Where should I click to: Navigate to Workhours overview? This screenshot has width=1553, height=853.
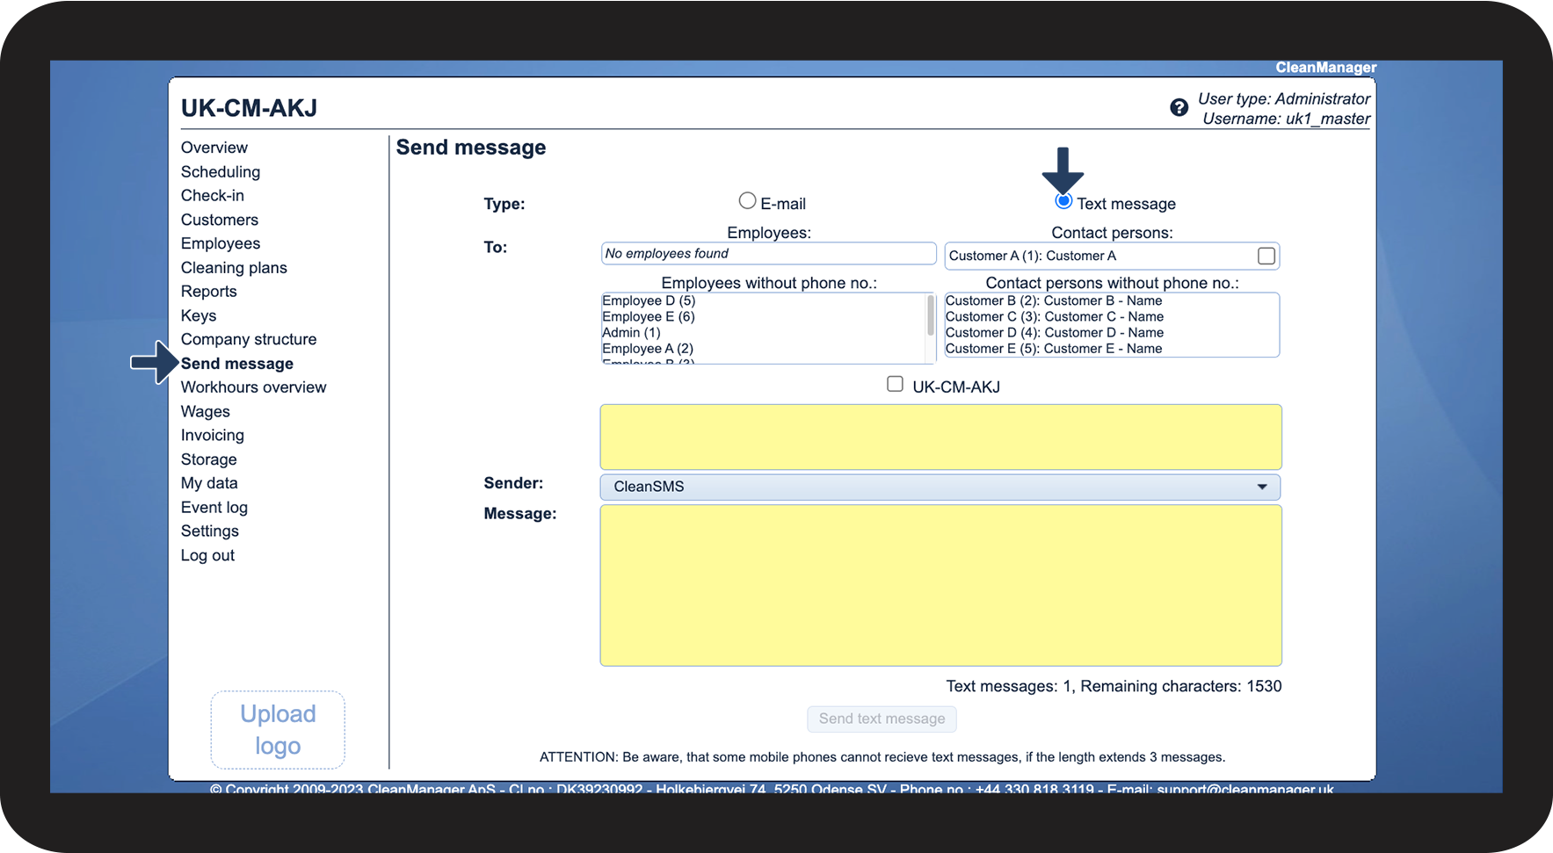[253, 387]
